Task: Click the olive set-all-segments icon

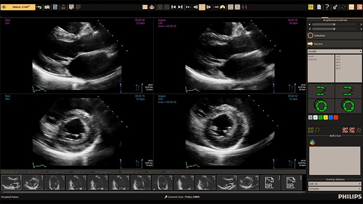Action: coord(311,130)
